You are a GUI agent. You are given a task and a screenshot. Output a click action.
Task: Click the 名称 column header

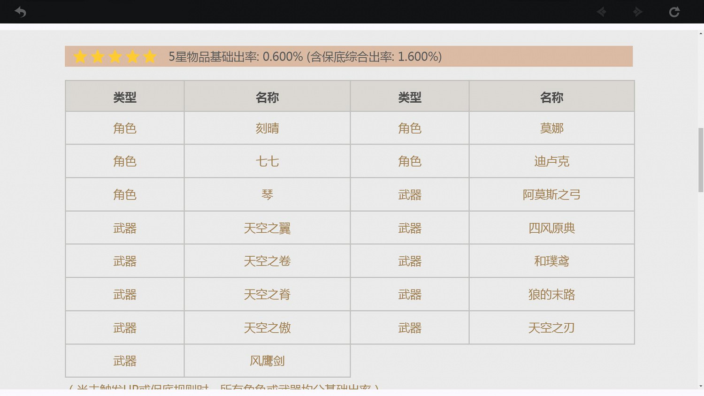coord(267,97)
